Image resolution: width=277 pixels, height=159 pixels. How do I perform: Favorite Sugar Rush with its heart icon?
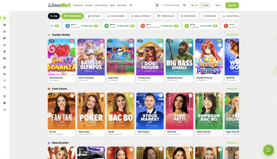coord(131,45)
